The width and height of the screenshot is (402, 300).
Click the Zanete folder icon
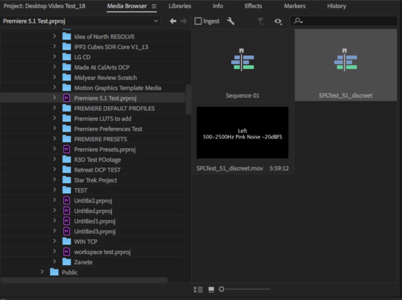pos(67,262)
